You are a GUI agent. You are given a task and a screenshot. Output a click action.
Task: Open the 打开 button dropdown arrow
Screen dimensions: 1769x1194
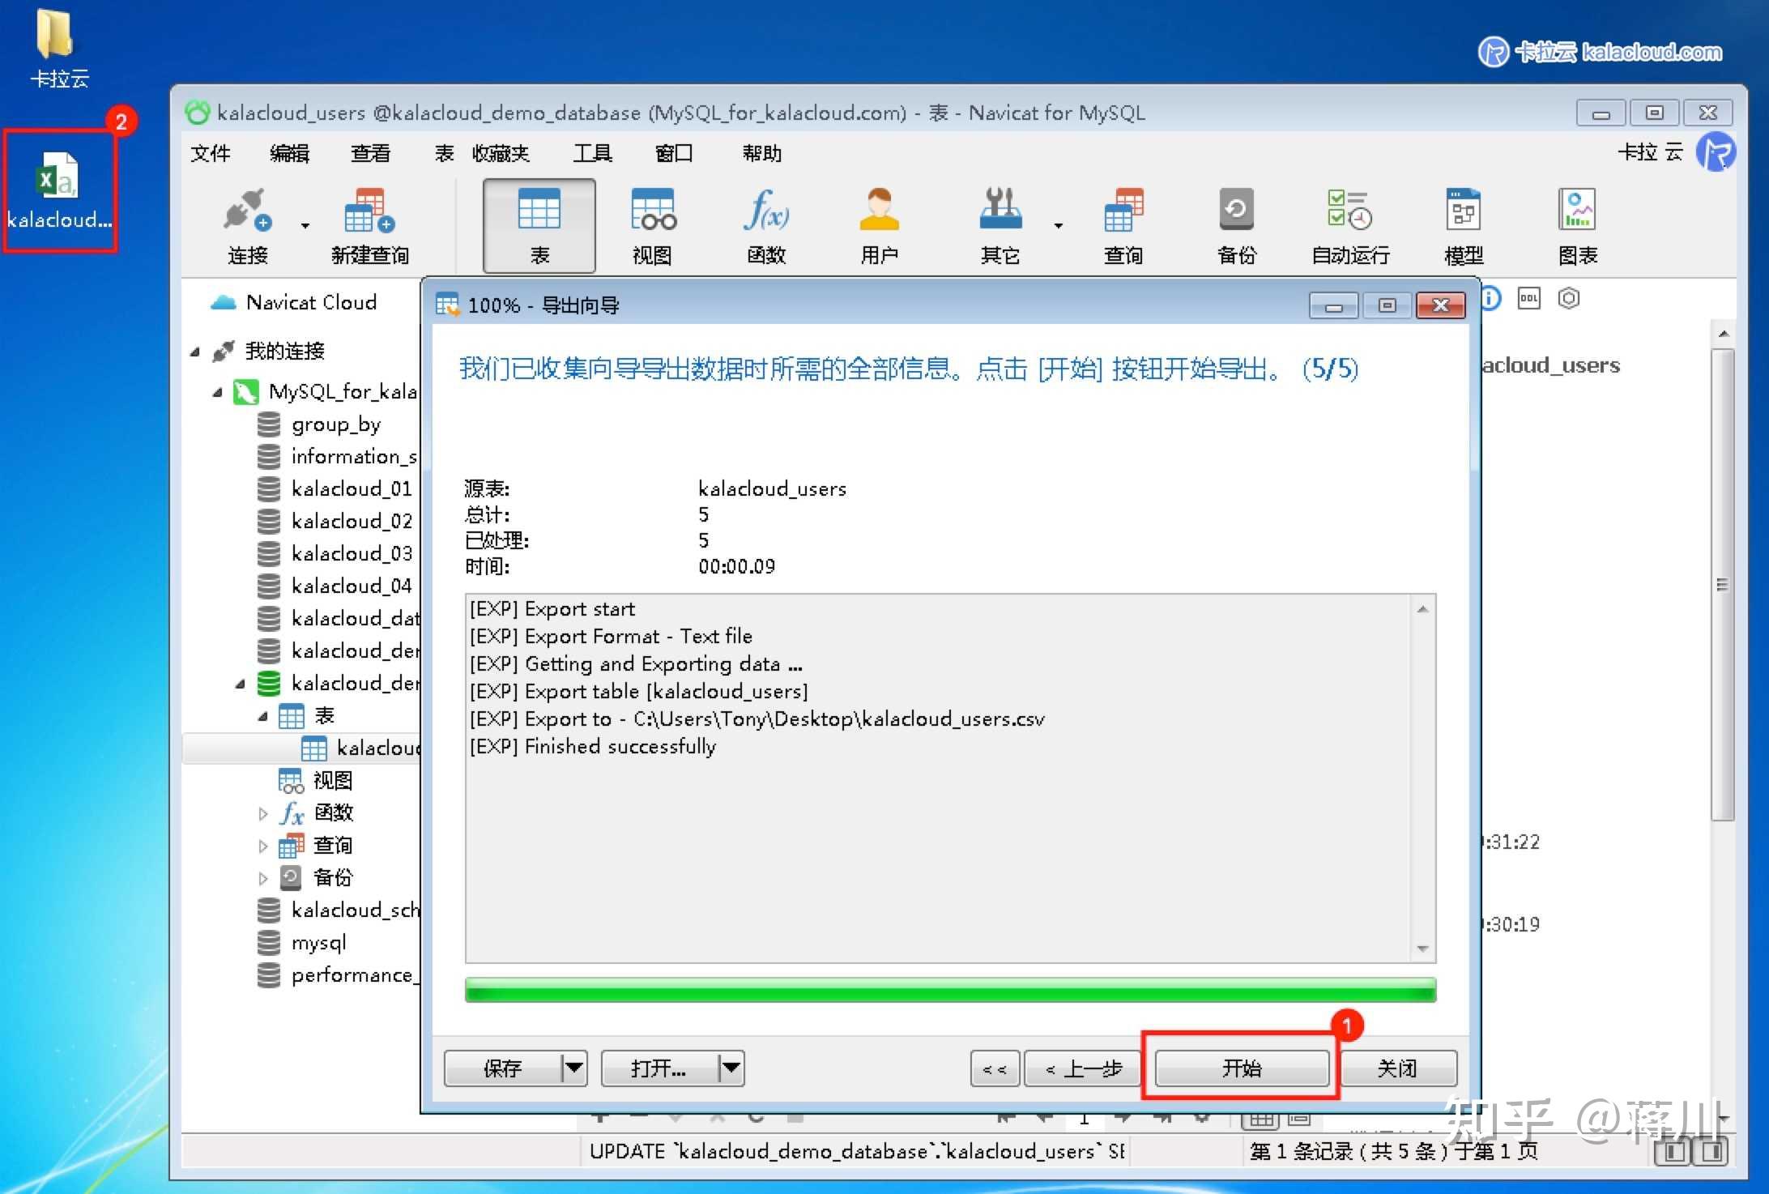pos(731,1068)
